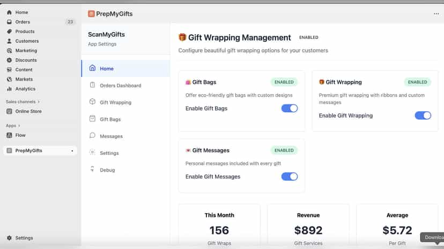Expand the Sales channels section chevron
This screenshot has width=444, height=249.
[x=39, y=102]
